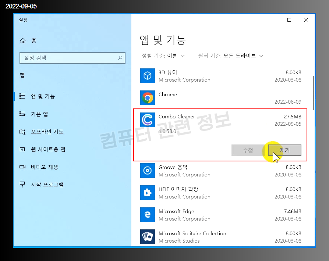Screen dimensions: 329x261
Task: Click the Groove 음악 app icon
Action: [x=148, y=171]
